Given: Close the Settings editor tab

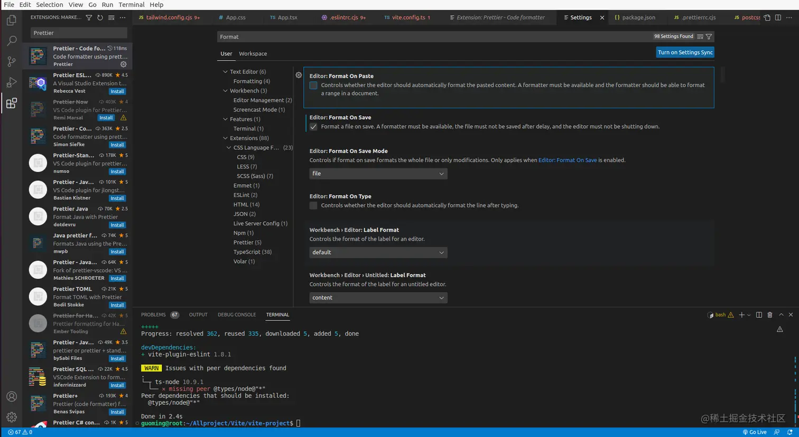Looking at the screenshot, I should pos(602,17).
